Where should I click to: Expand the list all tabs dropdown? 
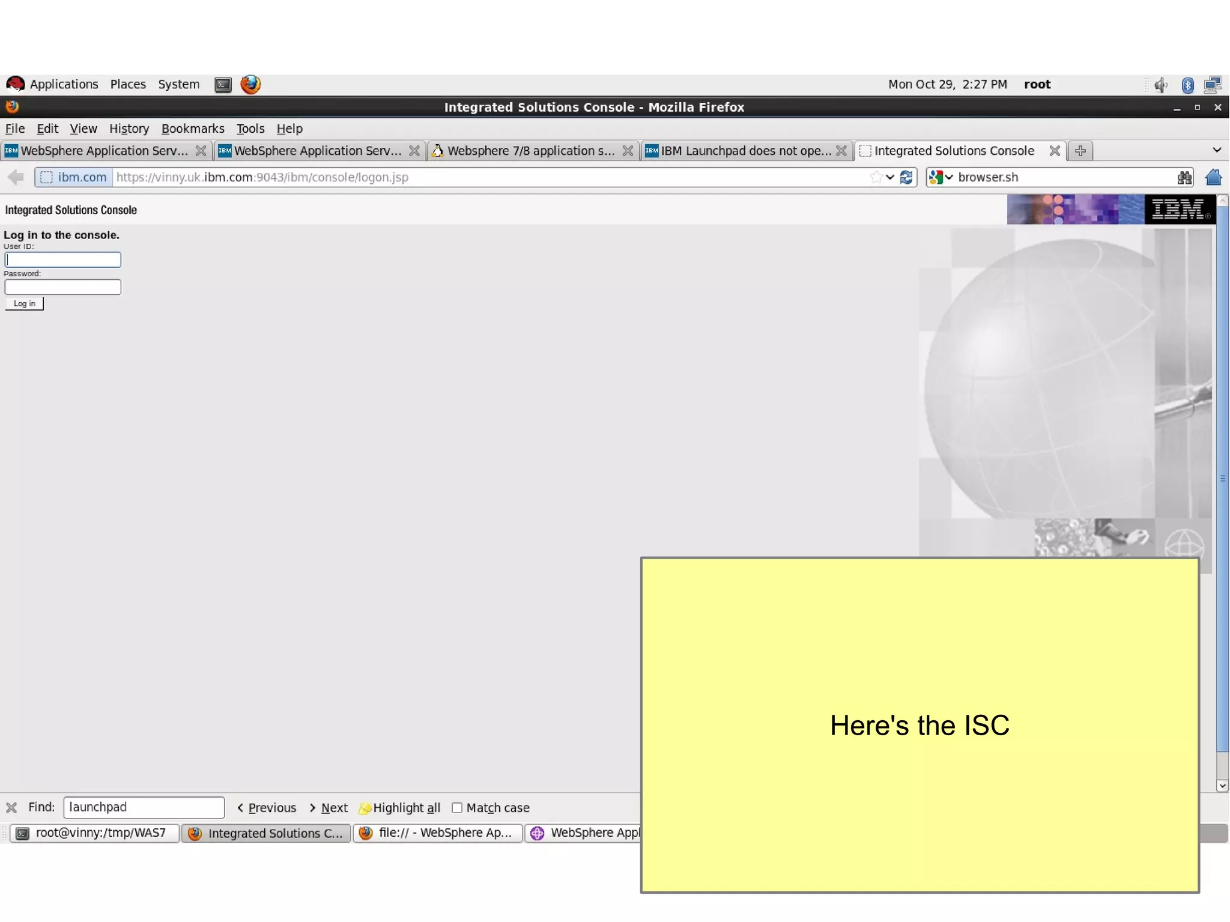[x=1217, y=150]
